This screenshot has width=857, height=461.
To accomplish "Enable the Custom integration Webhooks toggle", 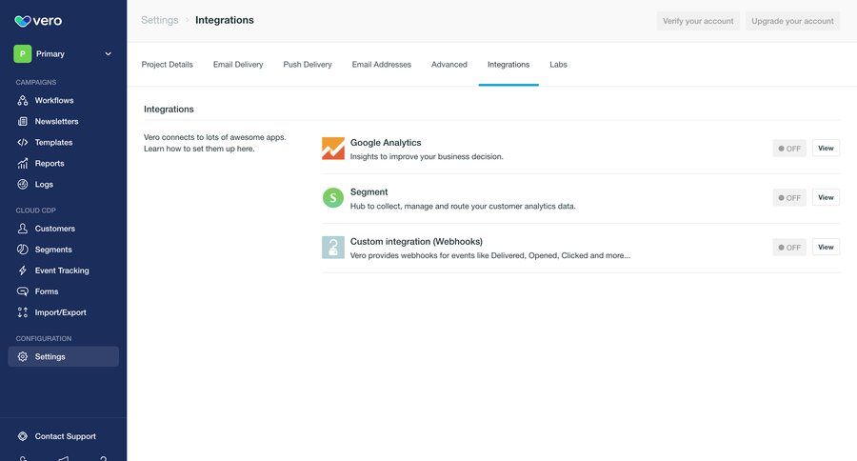I will [x=789, y=248].
